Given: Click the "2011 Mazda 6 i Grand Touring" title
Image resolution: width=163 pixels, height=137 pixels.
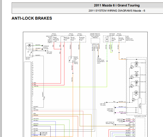Looking at the screenshot, I should (x=117, y=5).
